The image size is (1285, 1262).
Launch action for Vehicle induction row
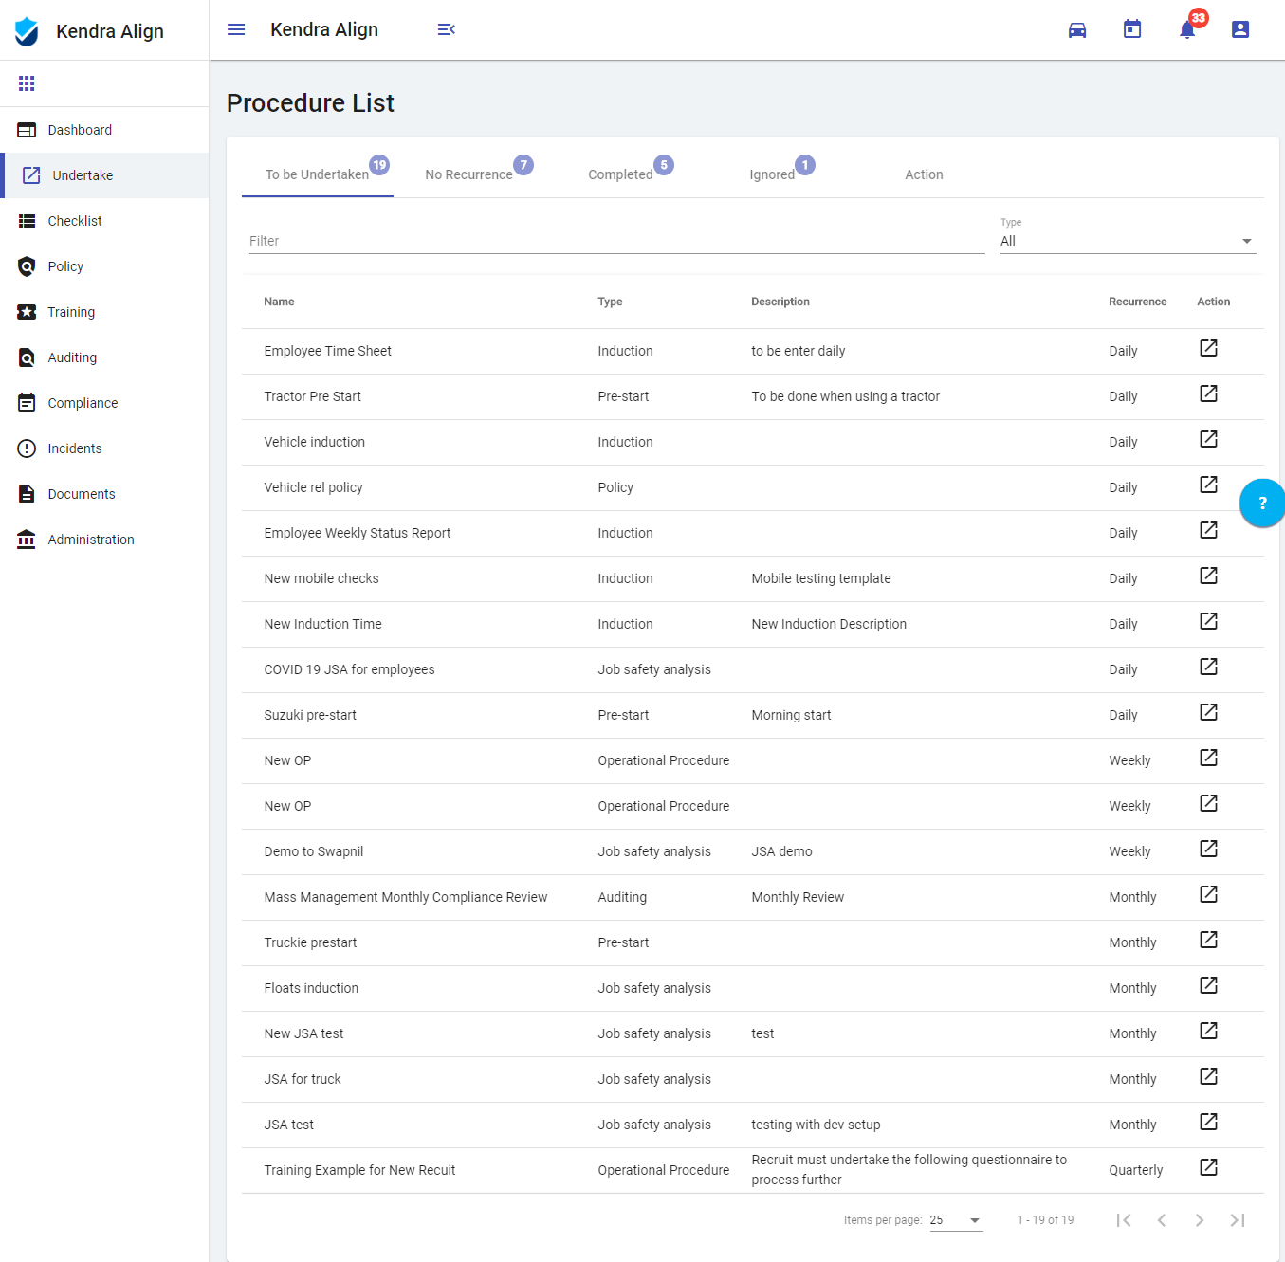1208,439
